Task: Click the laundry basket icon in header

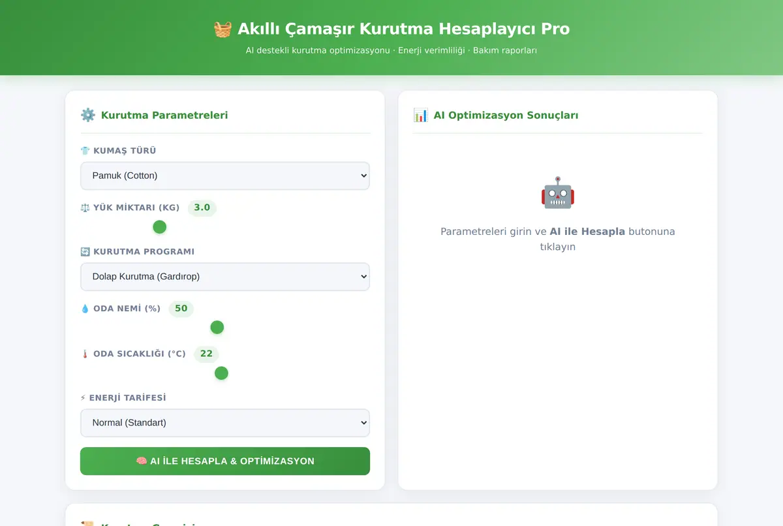Action: click(x=223, y=29)
